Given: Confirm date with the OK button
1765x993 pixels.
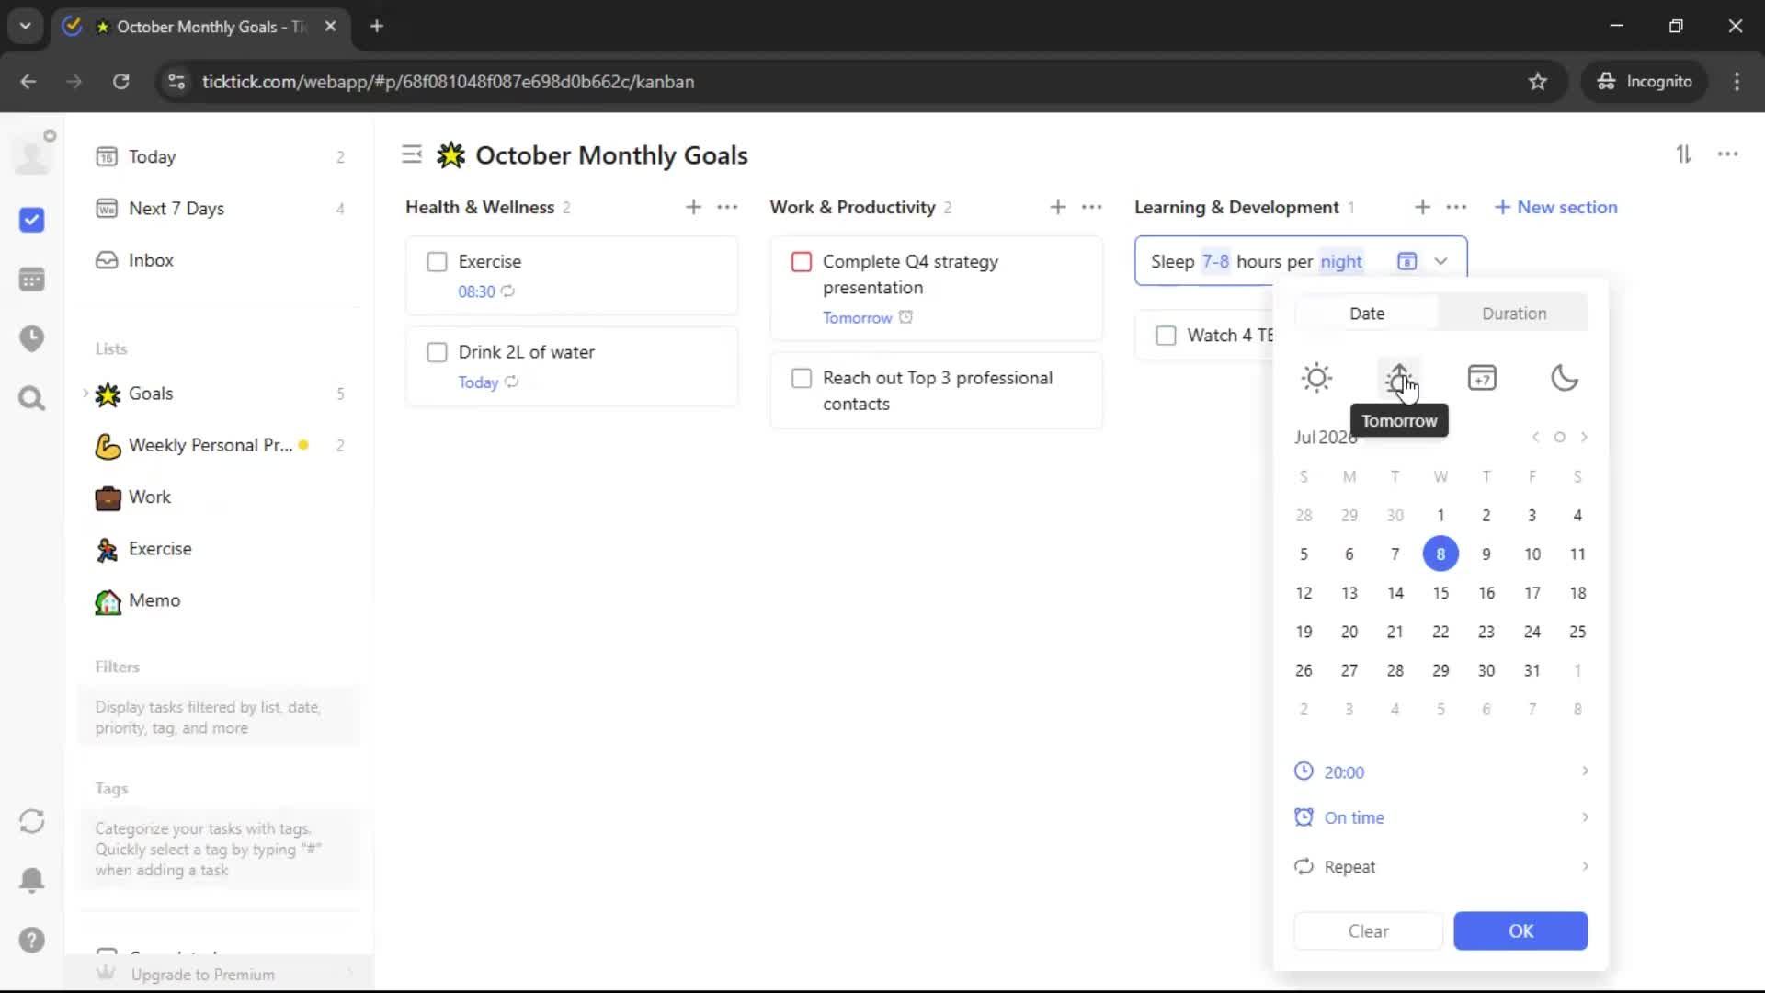Looking at the screenshot, I should [x=1520, y=930].
